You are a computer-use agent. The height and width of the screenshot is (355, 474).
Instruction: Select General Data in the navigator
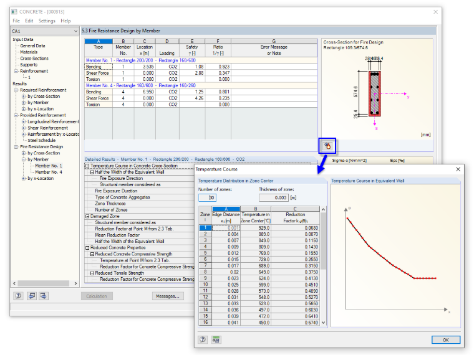[x=32, y=46]
